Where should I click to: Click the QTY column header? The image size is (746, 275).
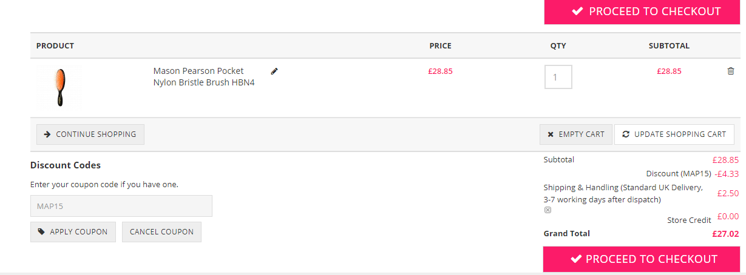click(558, 45)
